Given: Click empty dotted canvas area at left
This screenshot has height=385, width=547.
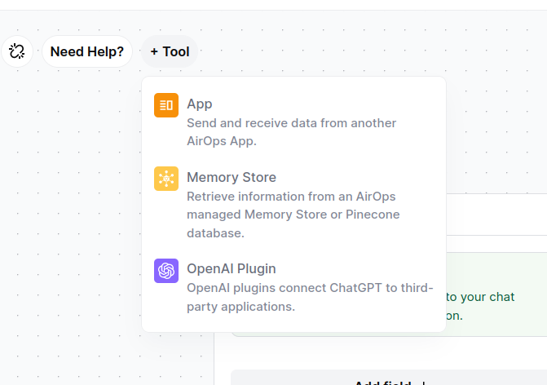Looking at the screenshot, I should (x=70, y=210).
